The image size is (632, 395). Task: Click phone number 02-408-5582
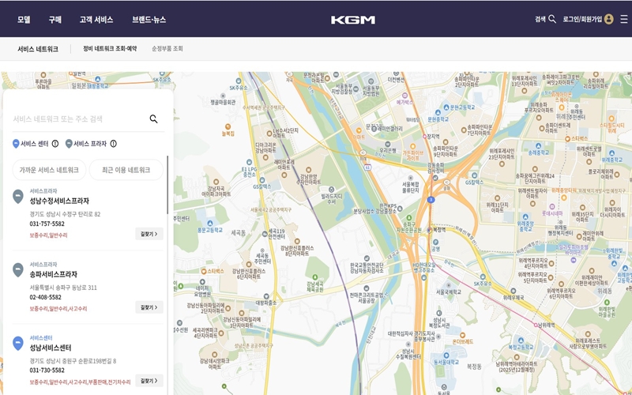45,297
